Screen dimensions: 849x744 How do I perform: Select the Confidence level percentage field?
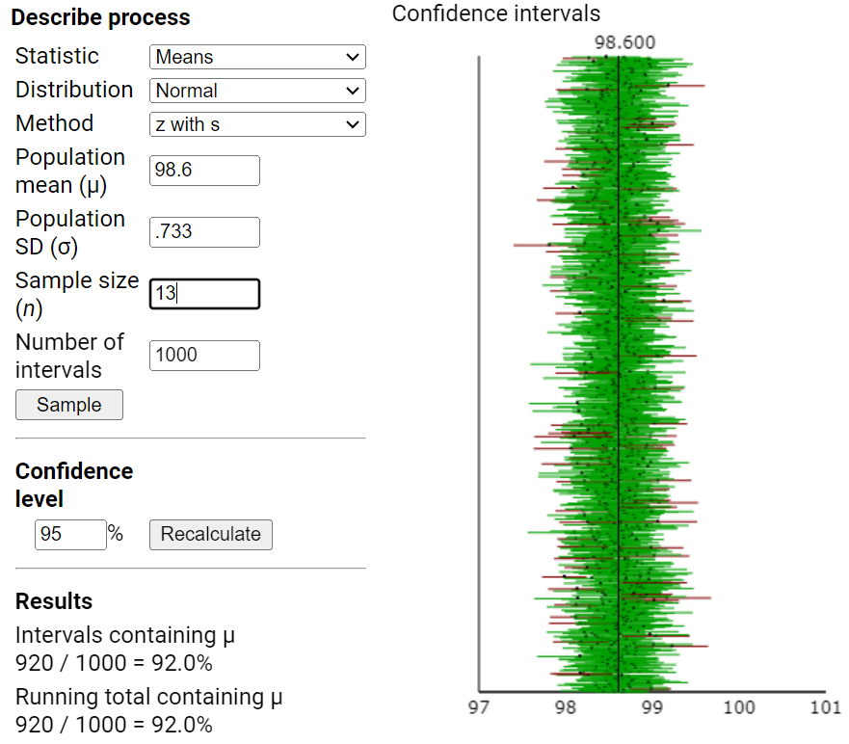70,534
